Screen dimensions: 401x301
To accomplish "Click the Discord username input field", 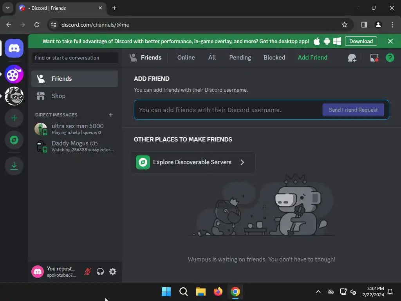I will tap(228, 110).
